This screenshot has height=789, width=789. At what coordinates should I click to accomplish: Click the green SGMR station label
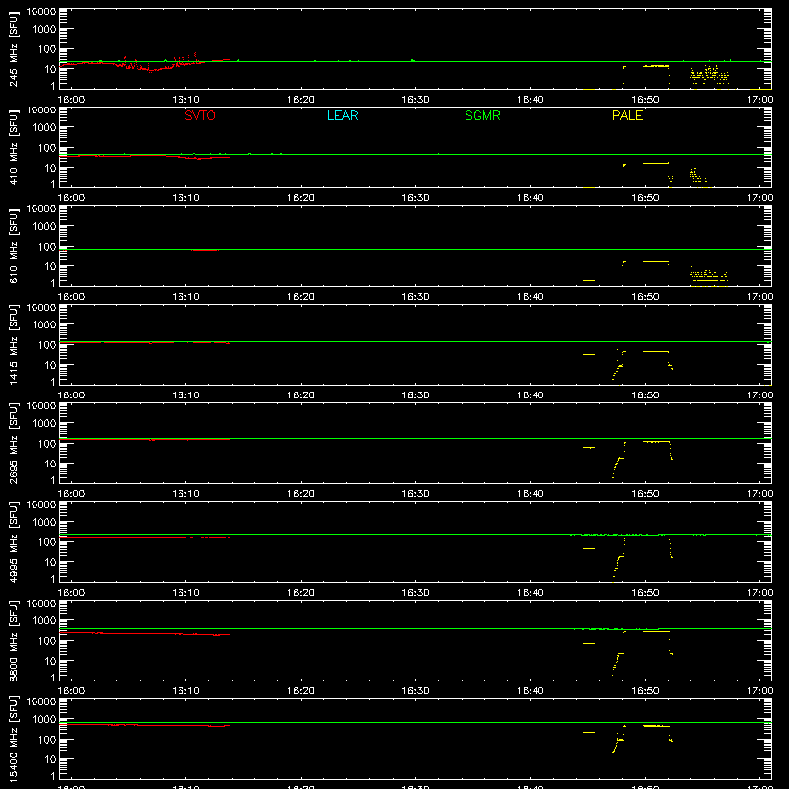coord(482,115)
